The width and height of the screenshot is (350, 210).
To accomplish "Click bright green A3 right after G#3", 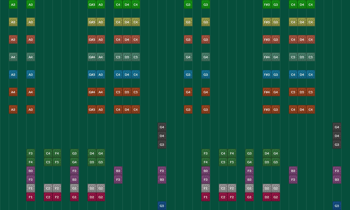I will 101,4.
